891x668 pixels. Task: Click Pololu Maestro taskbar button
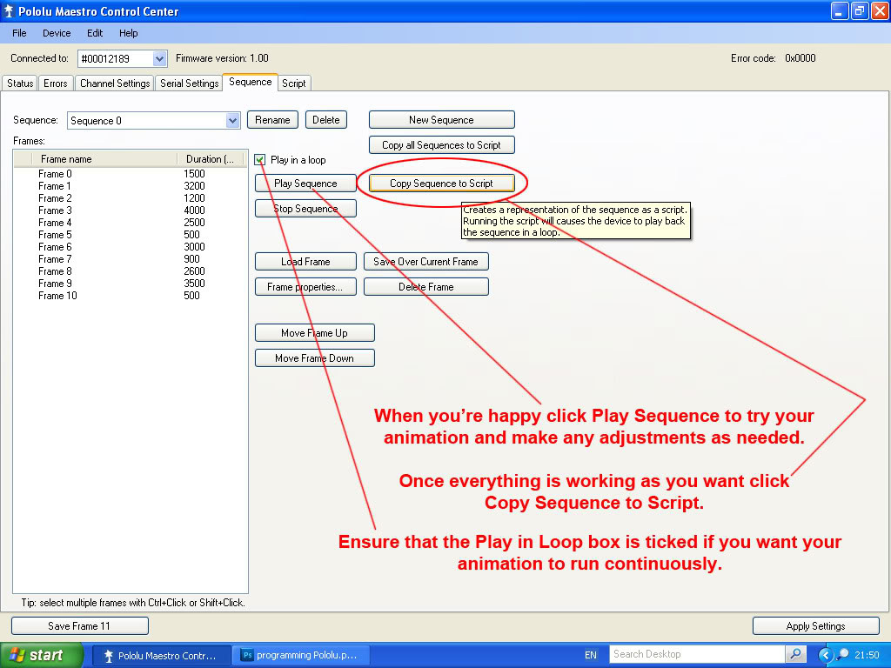pyautogui.click(x=161, y=656)
